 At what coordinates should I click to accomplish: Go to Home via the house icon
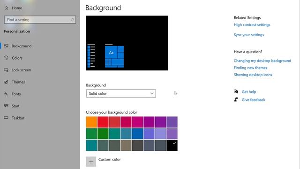(6, 8)
